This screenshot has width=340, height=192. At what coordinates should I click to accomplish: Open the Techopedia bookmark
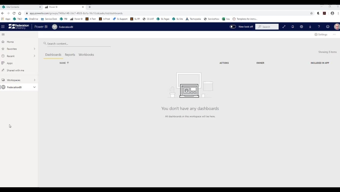[x=193, y=19]
